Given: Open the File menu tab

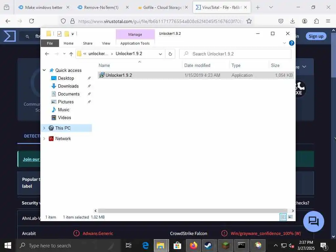Looking at the screenshot, I should pos(50,43).
